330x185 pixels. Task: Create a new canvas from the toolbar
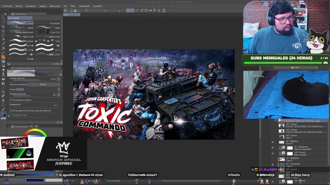click(x=71, y=11)
